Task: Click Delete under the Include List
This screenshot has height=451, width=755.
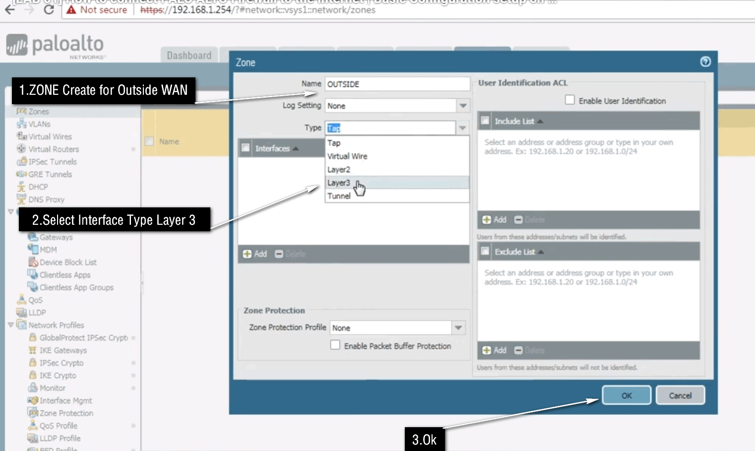Action: click(x=529, y=220)
